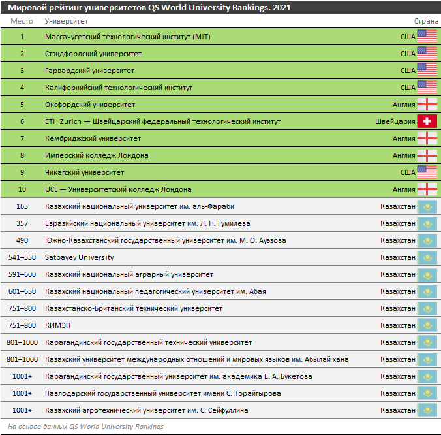Click the source note 'На основе данных QS'
Screen dimensions: 441x435
tap(85, 427)
